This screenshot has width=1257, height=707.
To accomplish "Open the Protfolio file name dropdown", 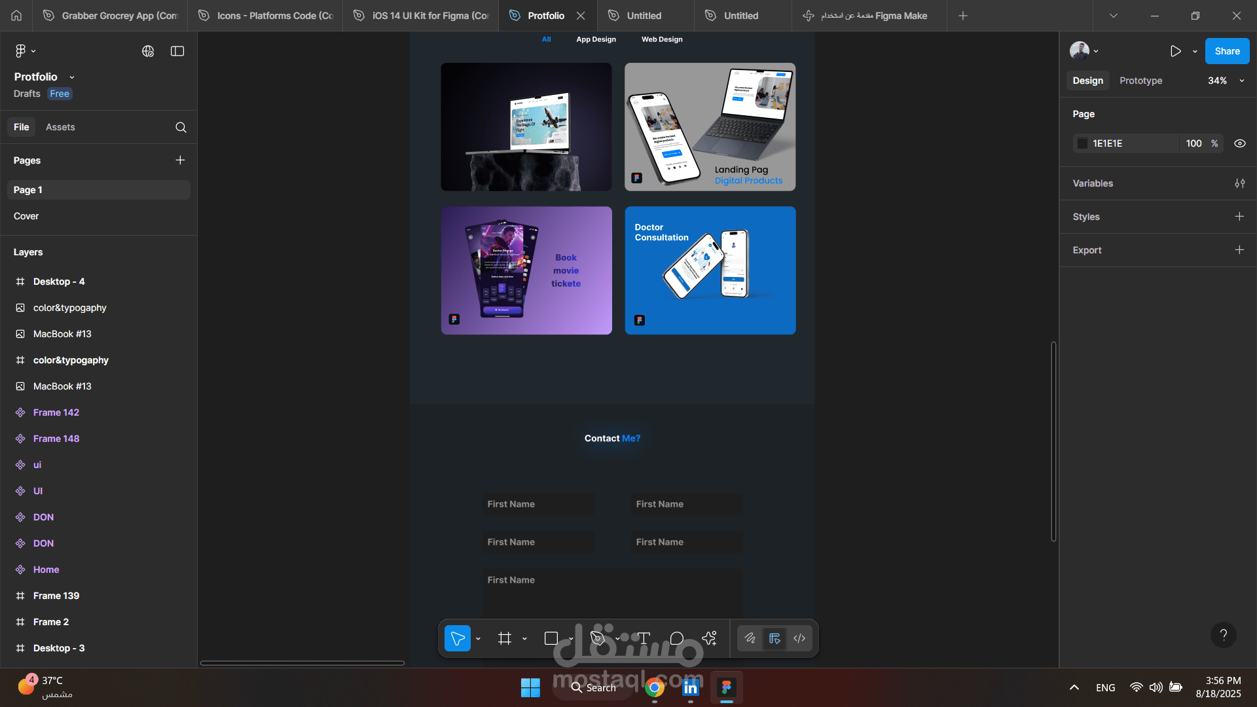I will click(72, 77).
